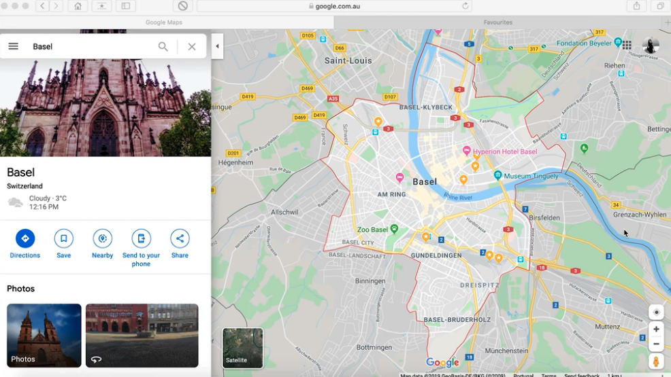Click the Birsfelden map label
Screen dimensions: 671x377
544,217
